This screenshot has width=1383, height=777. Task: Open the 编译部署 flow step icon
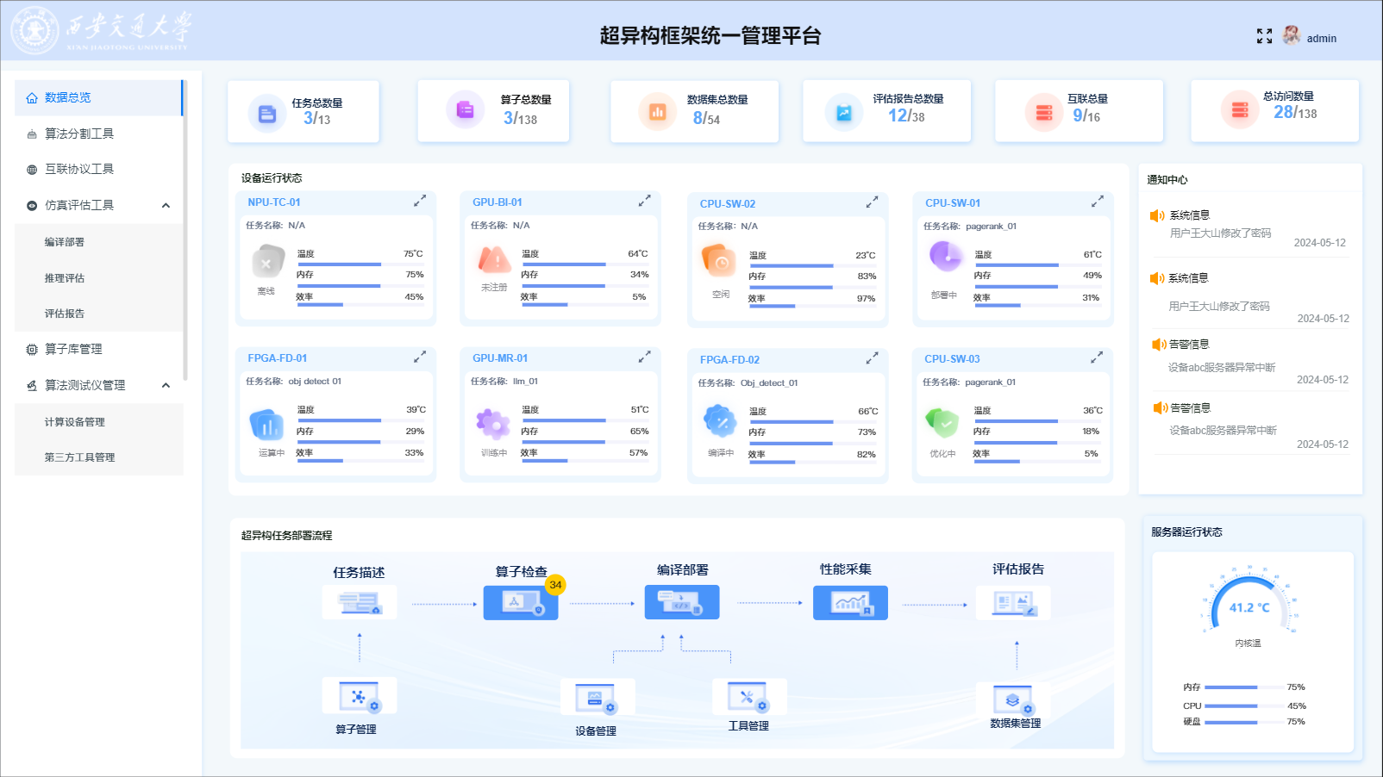(x=682, y=602)
